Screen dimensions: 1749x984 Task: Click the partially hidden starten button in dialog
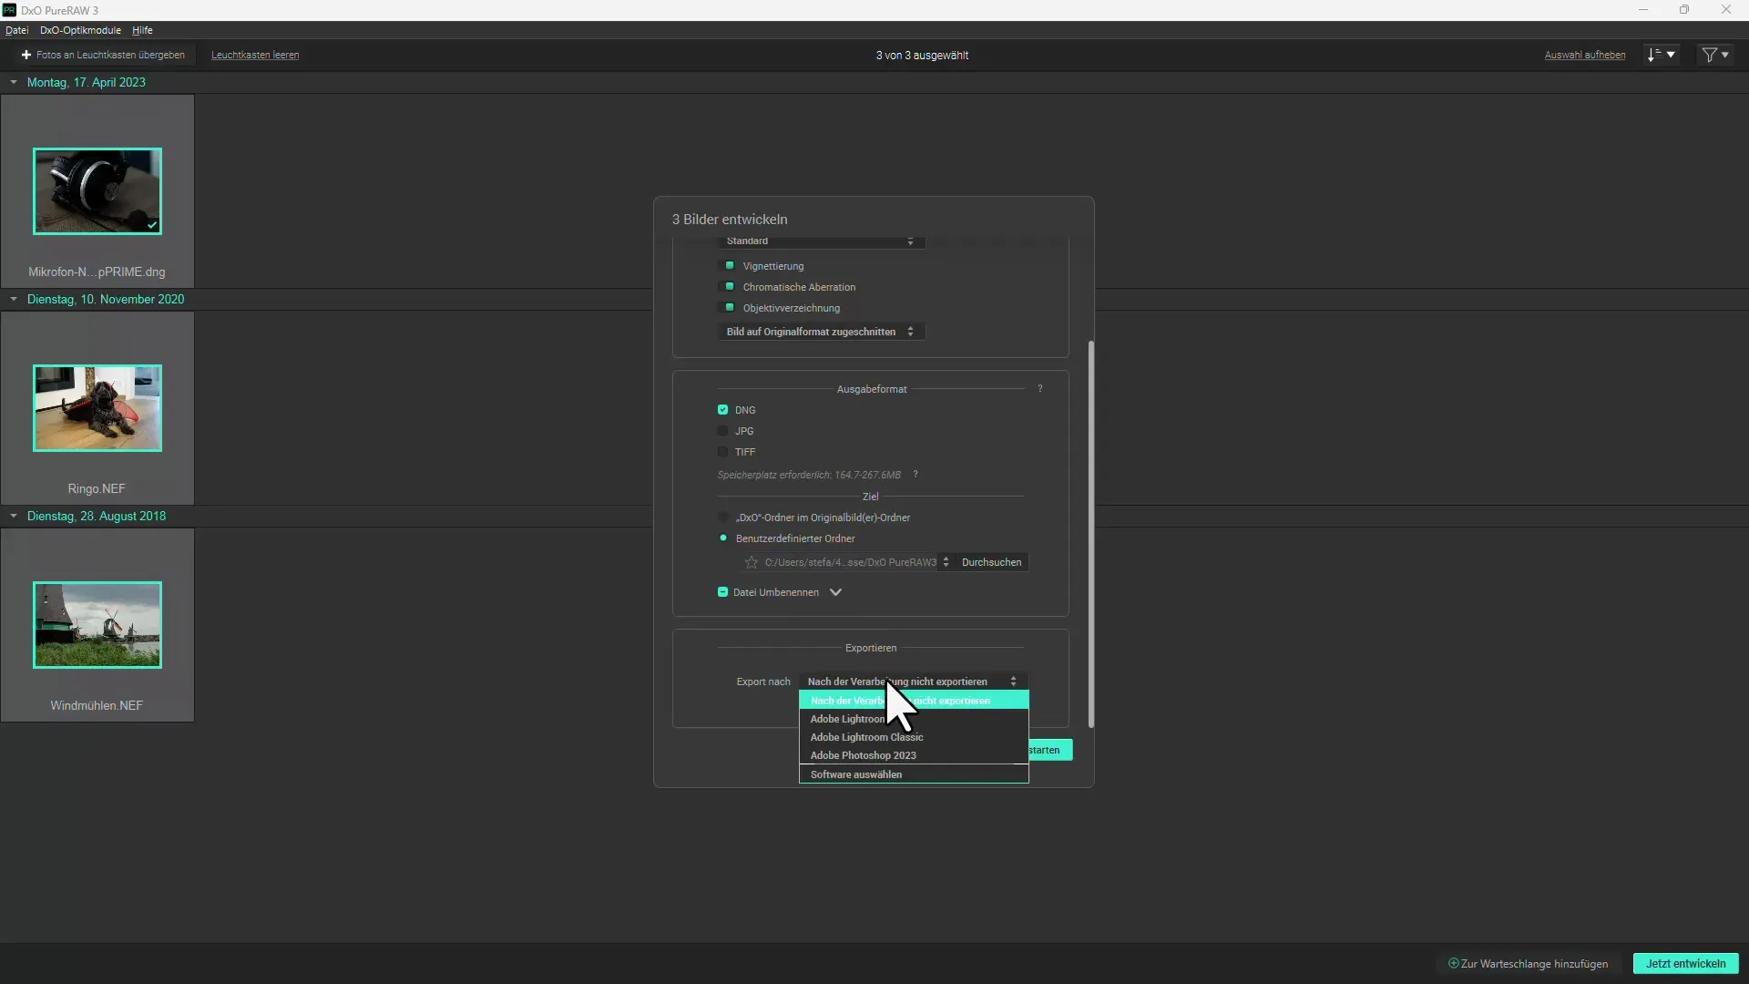[1050, 750]
